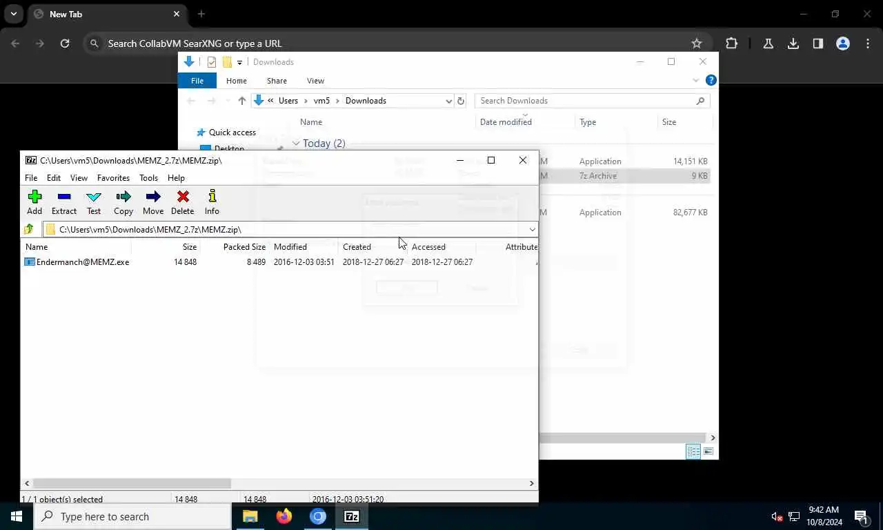Open Chrome three-dot menu

[868, 43]
